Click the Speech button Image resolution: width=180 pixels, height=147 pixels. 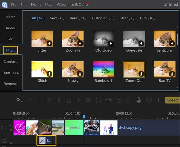[x=173, y=100]
